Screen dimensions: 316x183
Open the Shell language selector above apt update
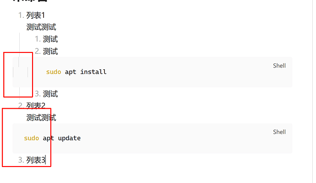pyautogui.click(x=279, y=132)
